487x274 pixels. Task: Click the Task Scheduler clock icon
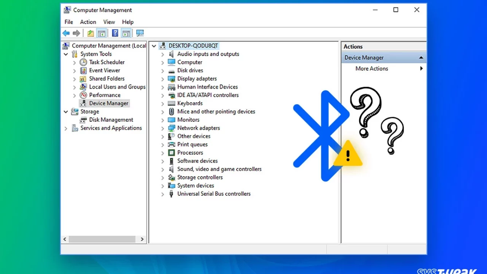(x=83, y=62)
